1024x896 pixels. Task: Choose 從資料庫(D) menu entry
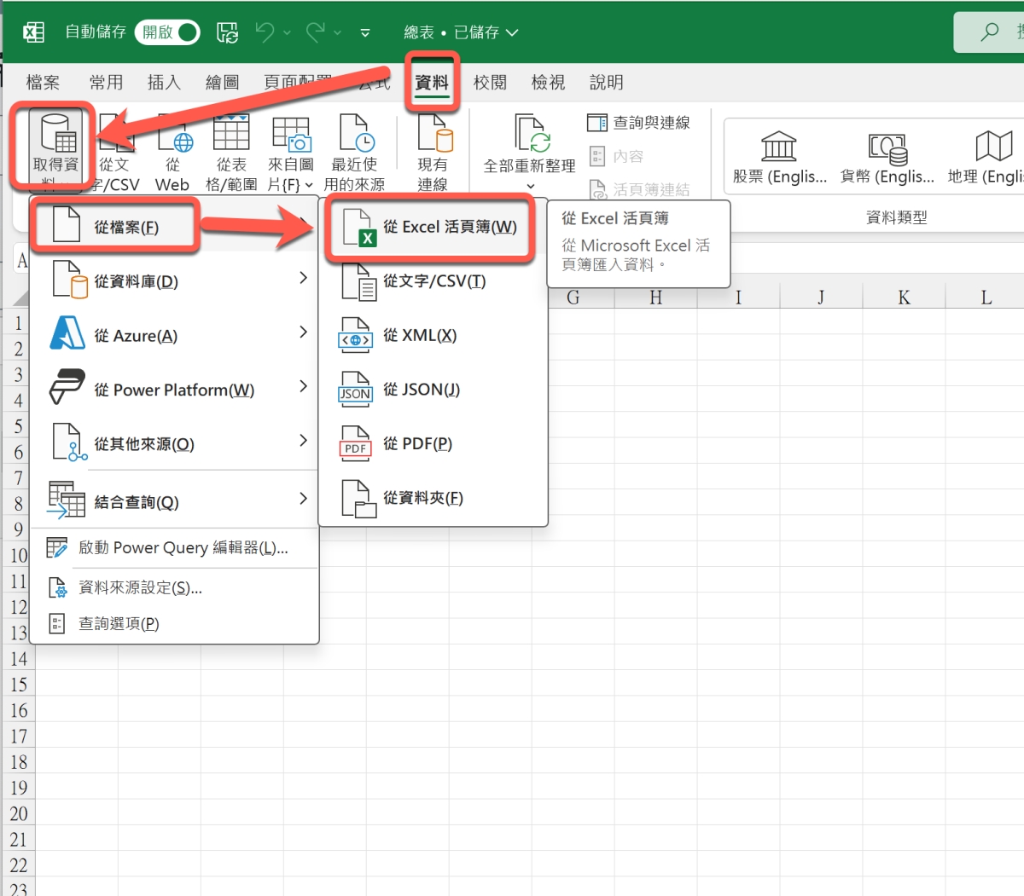(x=174, y=280)
